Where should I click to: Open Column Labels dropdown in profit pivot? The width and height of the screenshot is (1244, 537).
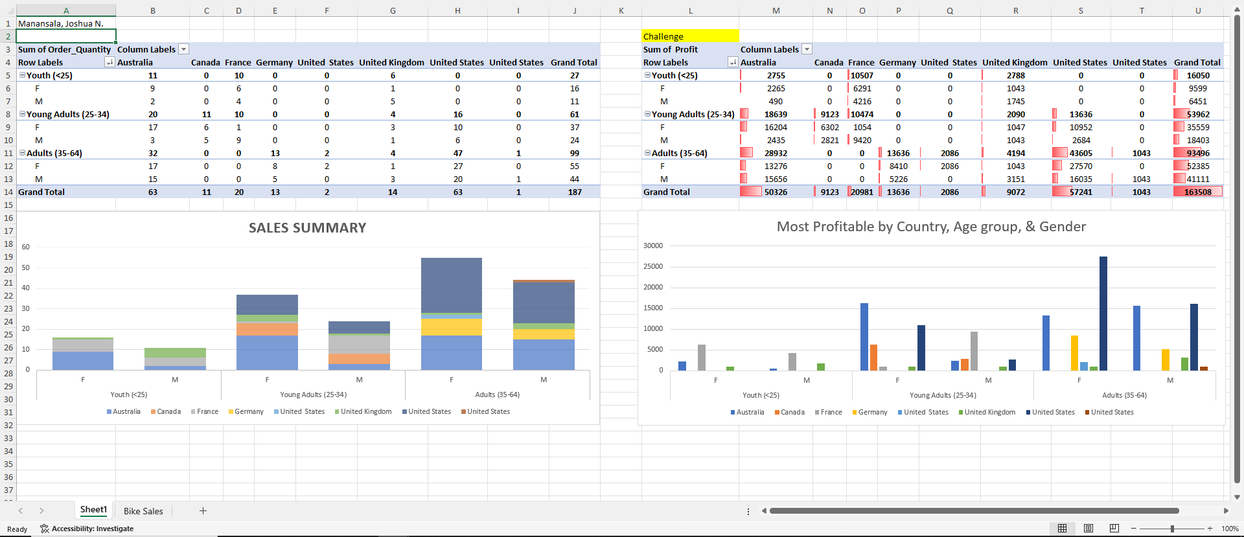click(x=807, y=49)
